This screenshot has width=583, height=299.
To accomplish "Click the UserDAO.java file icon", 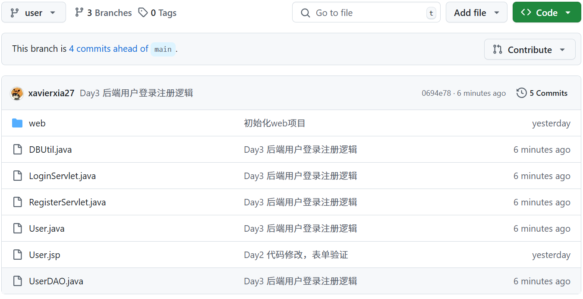I will click(17, 281).
